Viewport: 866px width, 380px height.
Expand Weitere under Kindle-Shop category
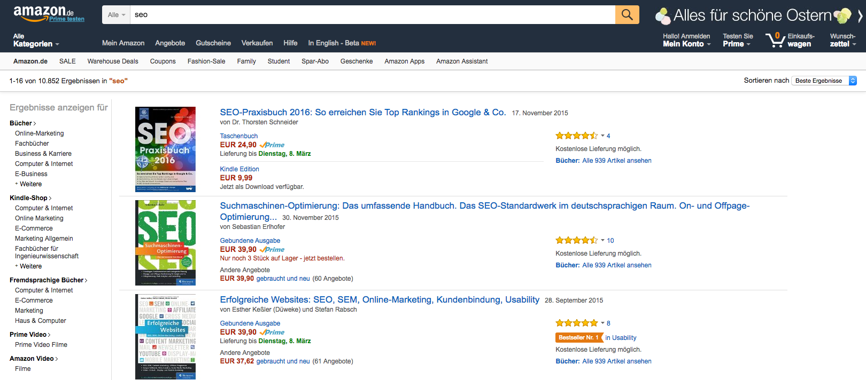tap(29, 266)
